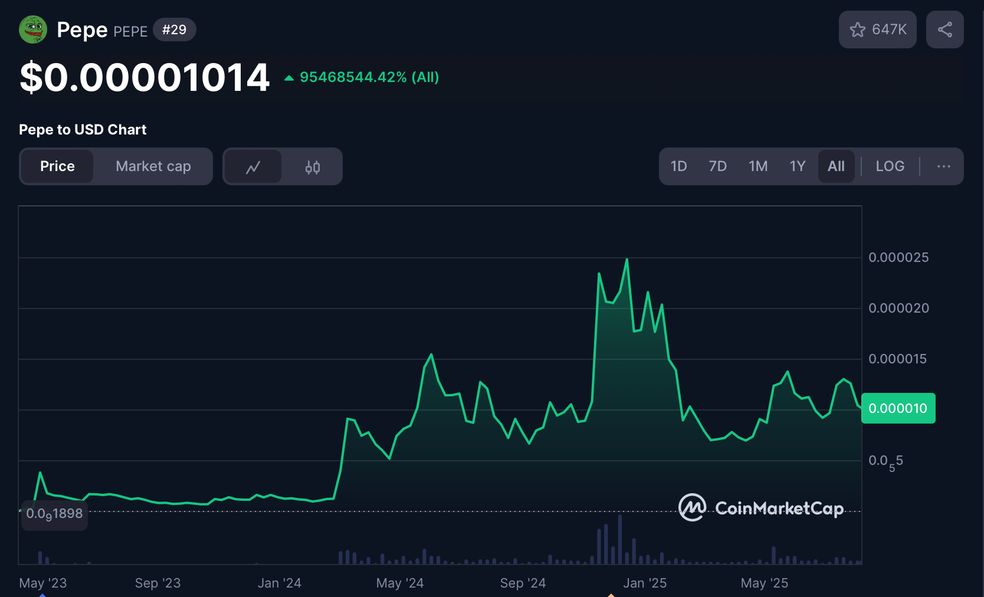Click the Pepe frog coin logo
Screen dimensions: 984x597
[33, 29]
